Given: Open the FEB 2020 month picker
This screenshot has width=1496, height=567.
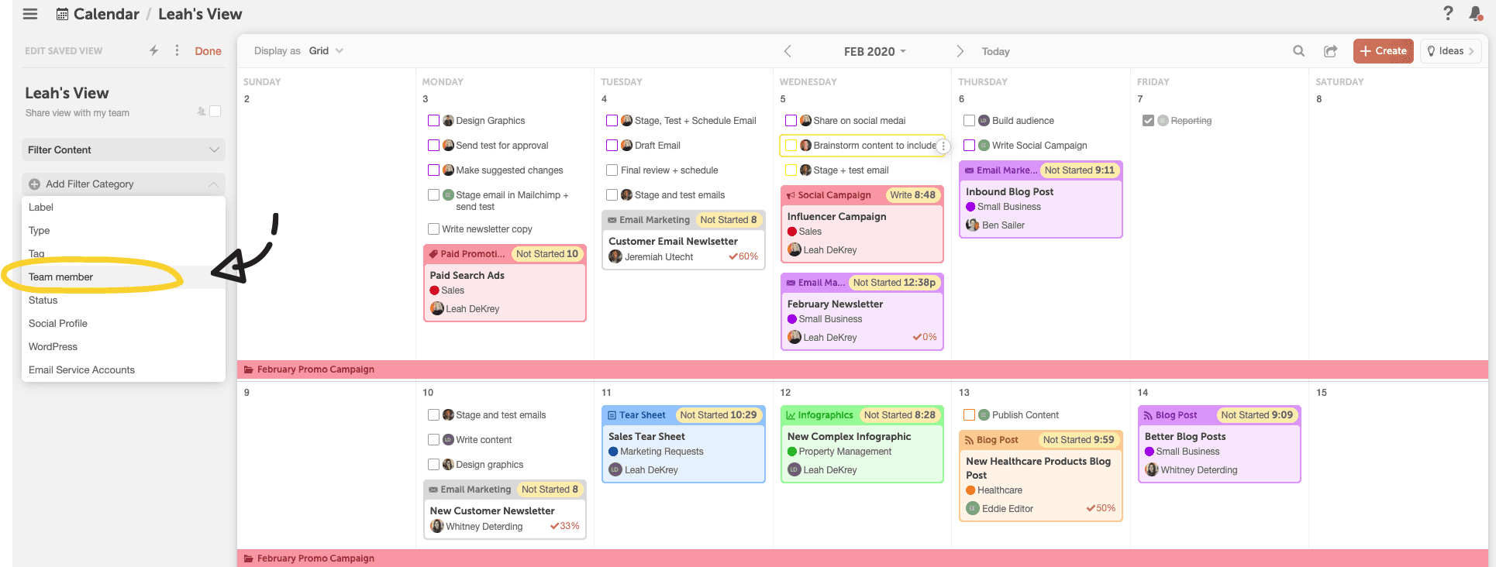Looking at the screenshot, I should [874, 51].
